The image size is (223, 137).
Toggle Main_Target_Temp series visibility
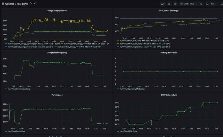(131, 47)
